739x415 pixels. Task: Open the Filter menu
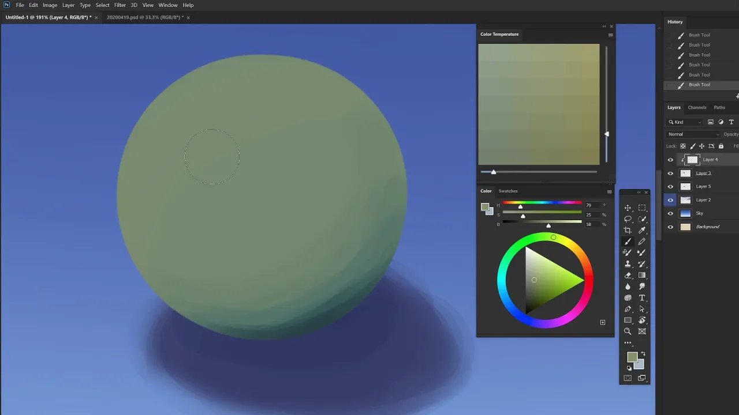[120, 5]
